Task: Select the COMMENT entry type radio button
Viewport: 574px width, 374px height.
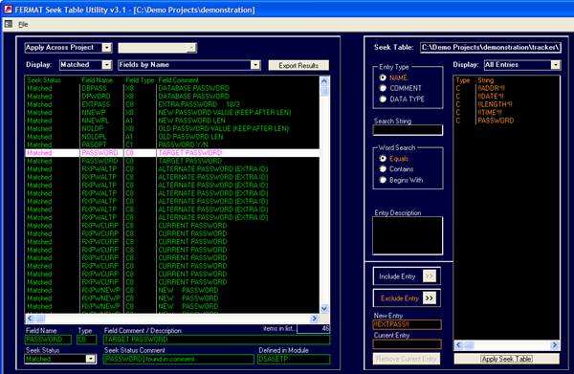Action: [383, 88]
